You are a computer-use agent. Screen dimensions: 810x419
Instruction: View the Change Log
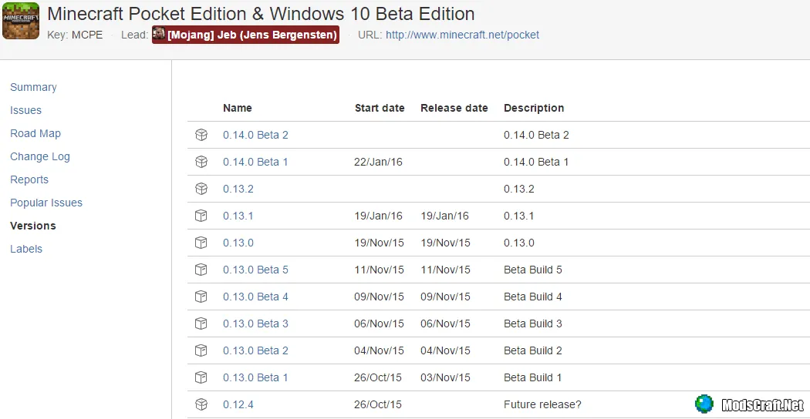point(39,156)
